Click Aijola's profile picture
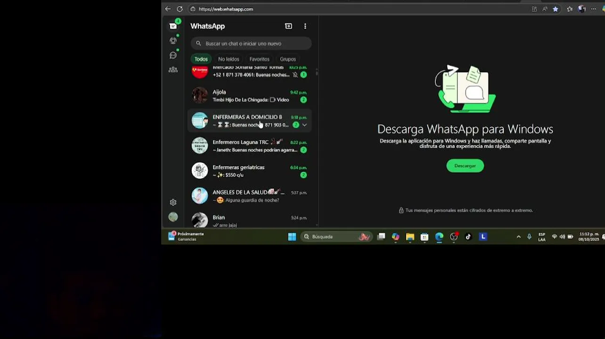This screenshot has width=605, height=339. click(199, 95)
